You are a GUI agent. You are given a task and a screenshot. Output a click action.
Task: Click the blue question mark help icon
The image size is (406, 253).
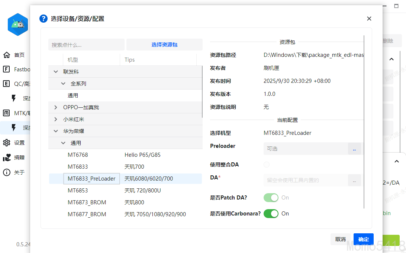[x=43, y=19]
